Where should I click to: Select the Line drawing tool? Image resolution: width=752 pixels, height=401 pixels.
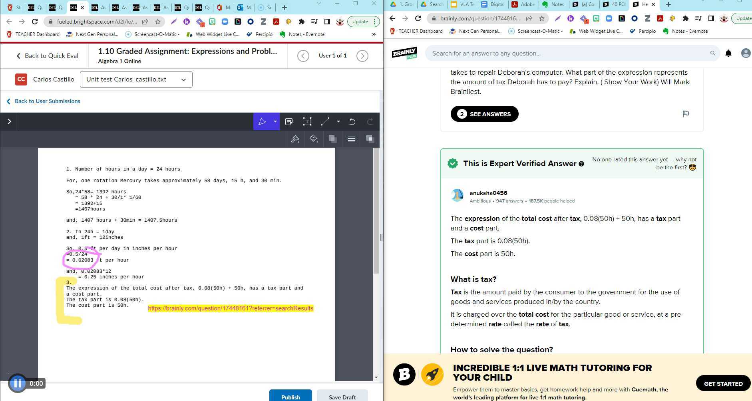coord(325,121)
